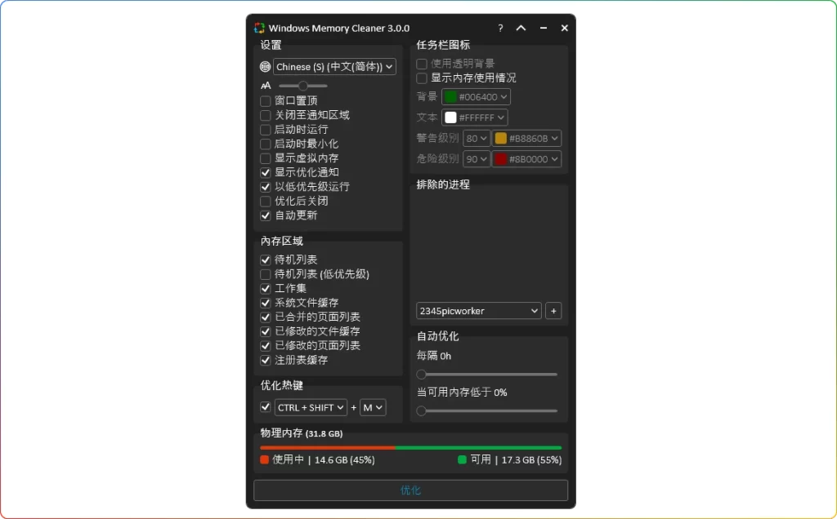
Task: Click the Windows Memory Cleaner 3.0.0 title
Action: [339, 29]
